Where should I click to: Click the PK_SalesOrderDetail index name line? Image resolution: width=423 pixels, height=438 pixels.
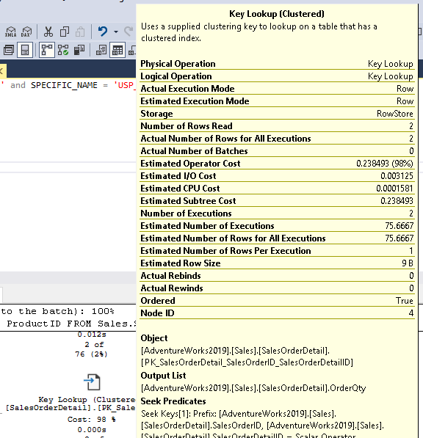tap(247, 362)
